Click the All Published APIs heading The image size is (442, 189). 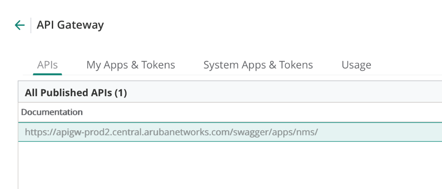point(69,92)
